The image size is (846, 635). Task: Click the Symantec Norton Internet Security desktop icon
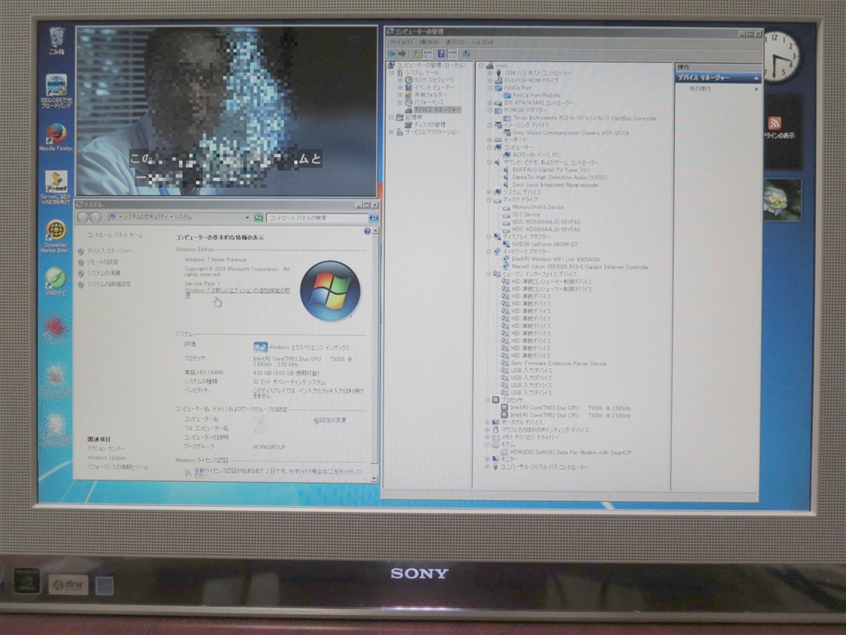click(x=55, y=236)
